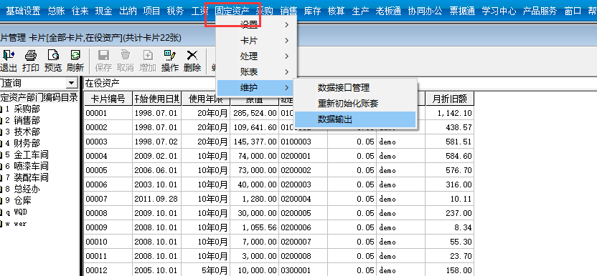Click the 保存 save toolbar icon
This screenshot has width=597, height=276.
pyautogui.click(x=103, y=61)
